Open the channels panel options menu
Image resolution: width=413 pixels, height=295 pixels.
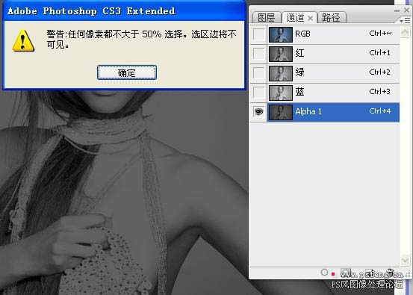pyautogui.click(x=405, y=20)
